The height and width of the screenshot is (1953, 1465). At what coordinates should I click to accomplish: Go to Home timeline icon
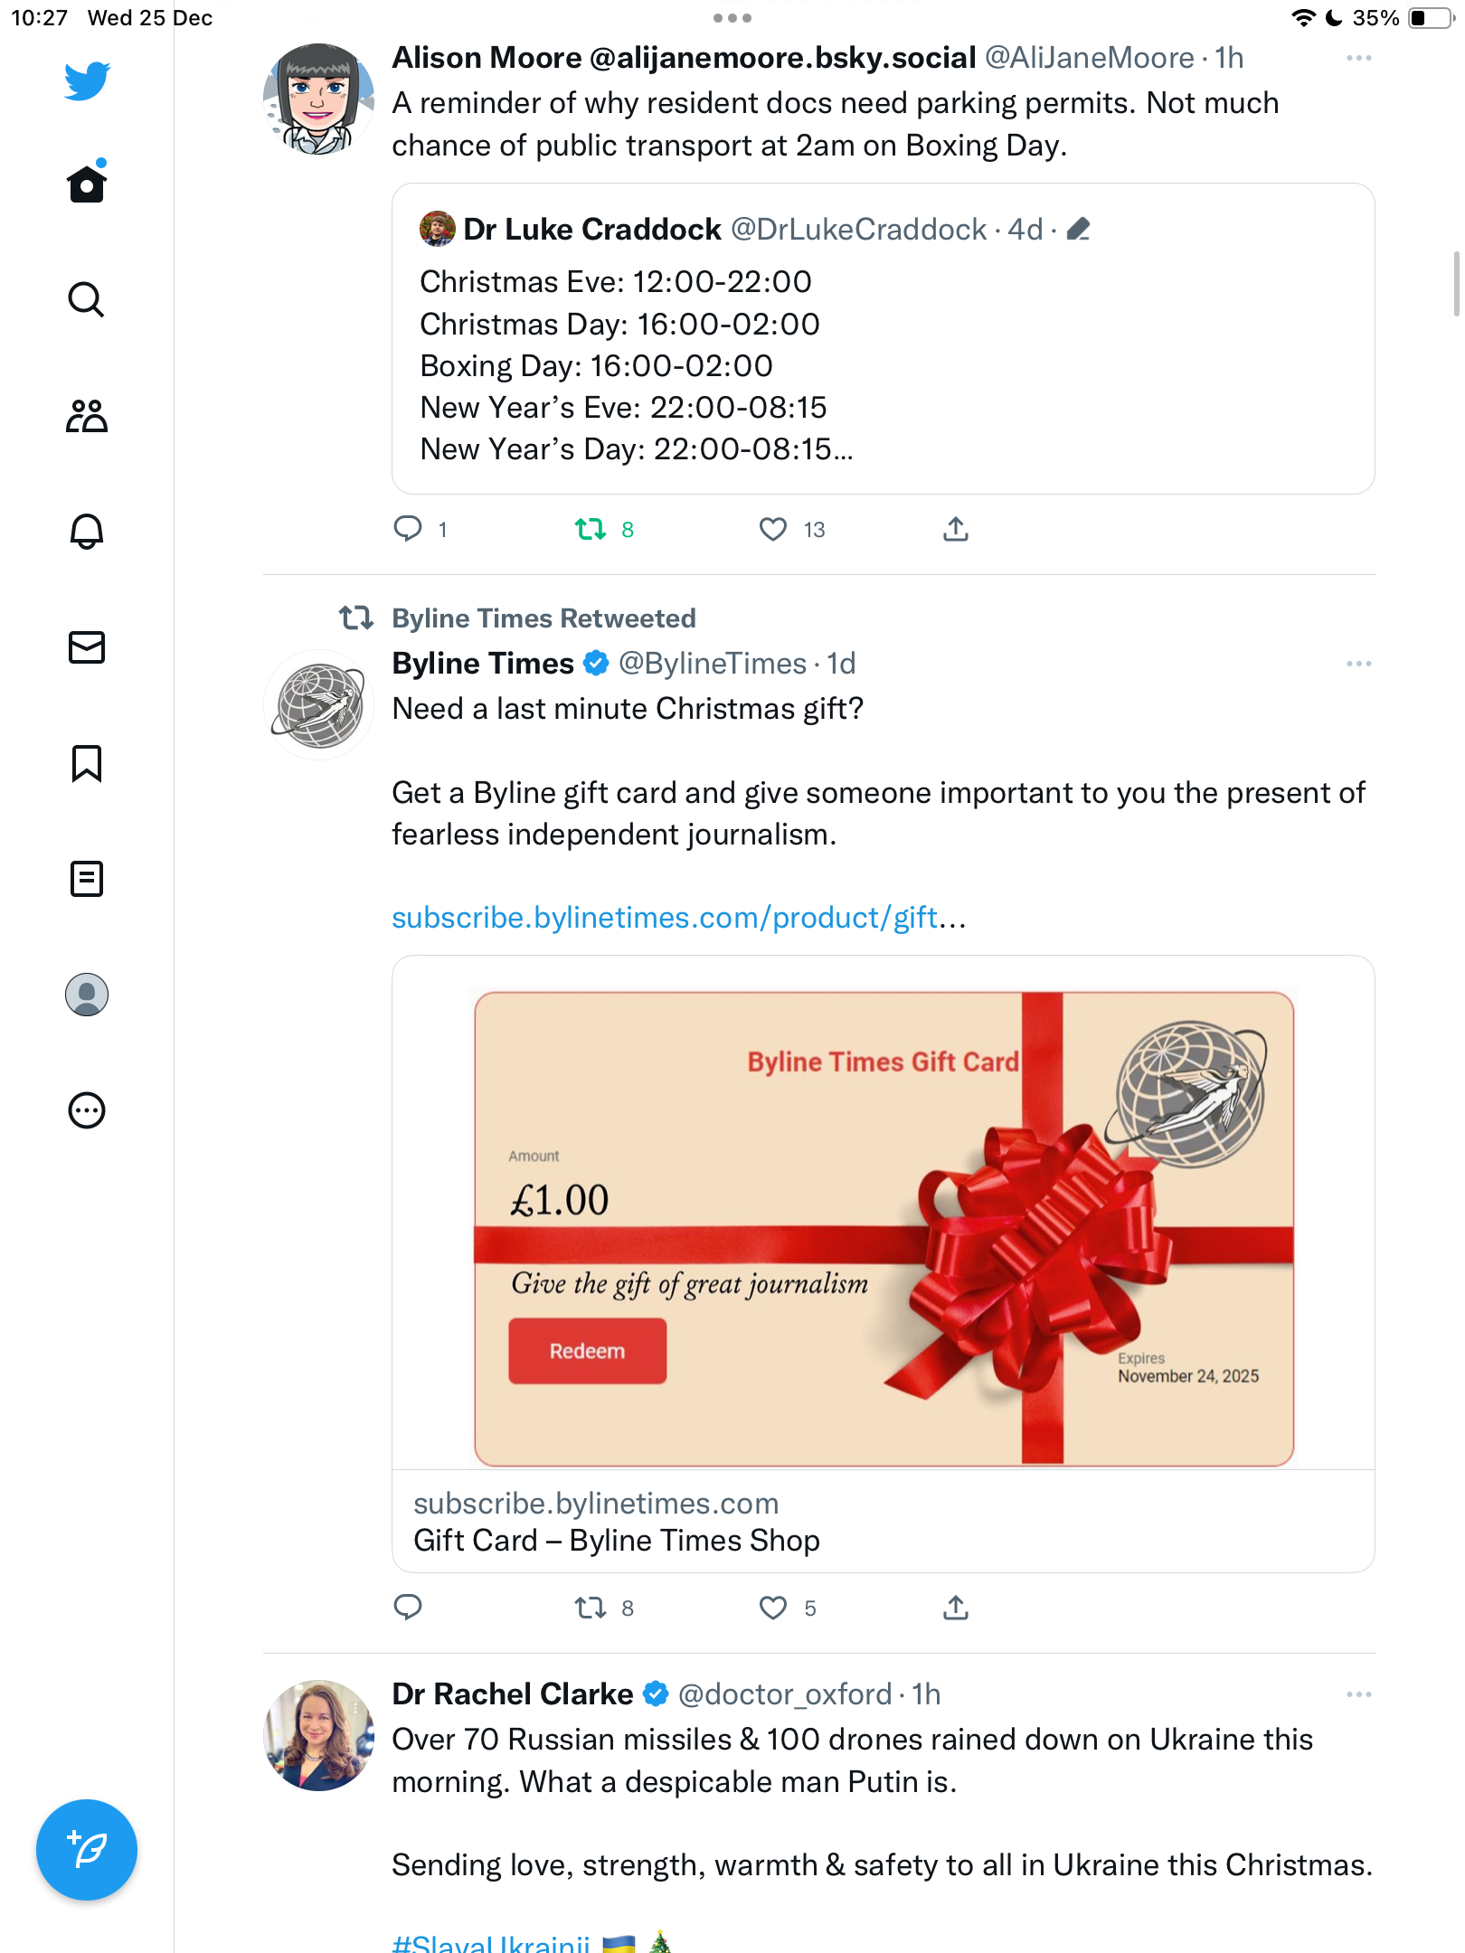pyautogui.click(x=87, y=183)
